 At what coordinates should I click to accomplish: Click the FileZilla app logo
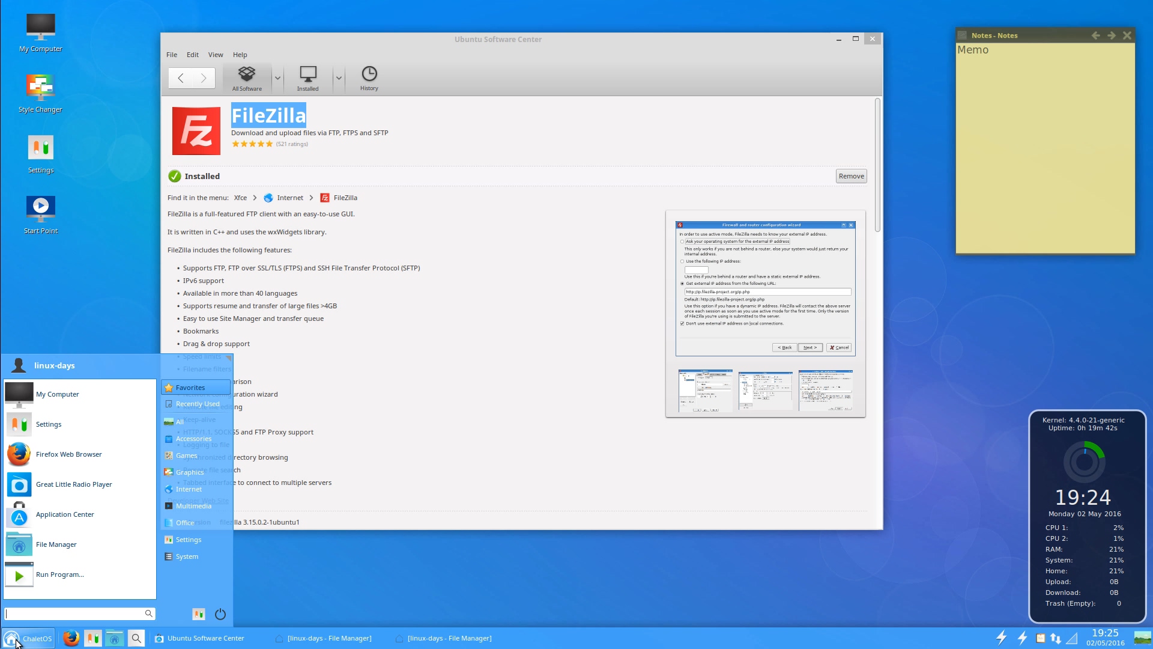coord(196,131)
